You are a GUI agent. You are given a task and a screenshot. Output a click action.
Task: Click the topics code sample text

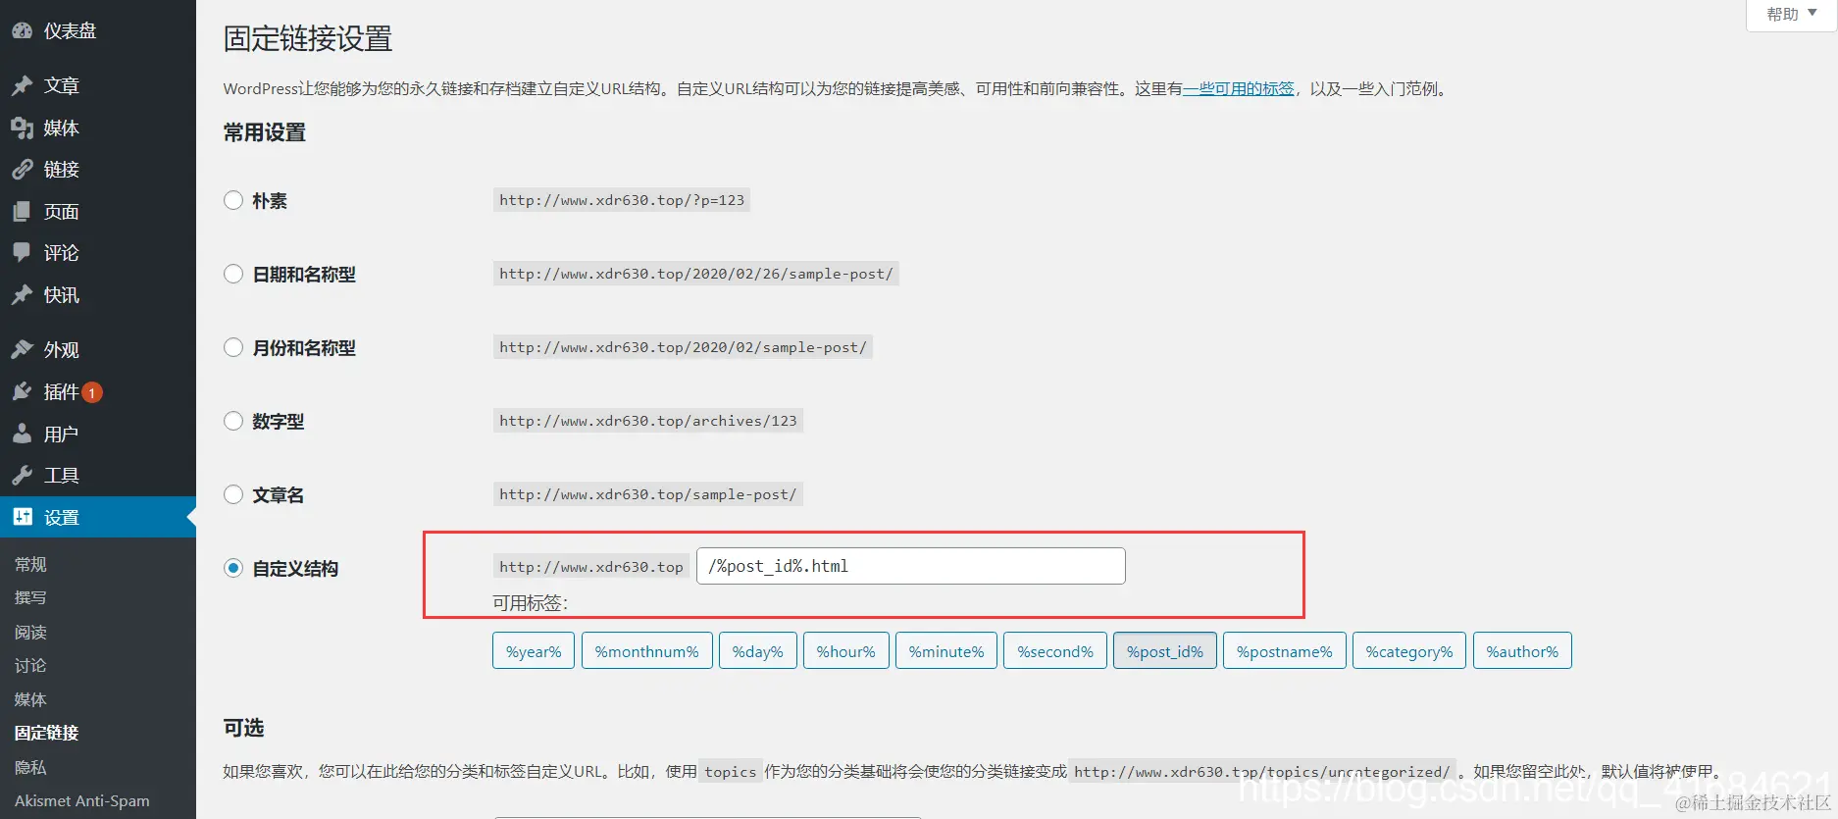[731, 772]
